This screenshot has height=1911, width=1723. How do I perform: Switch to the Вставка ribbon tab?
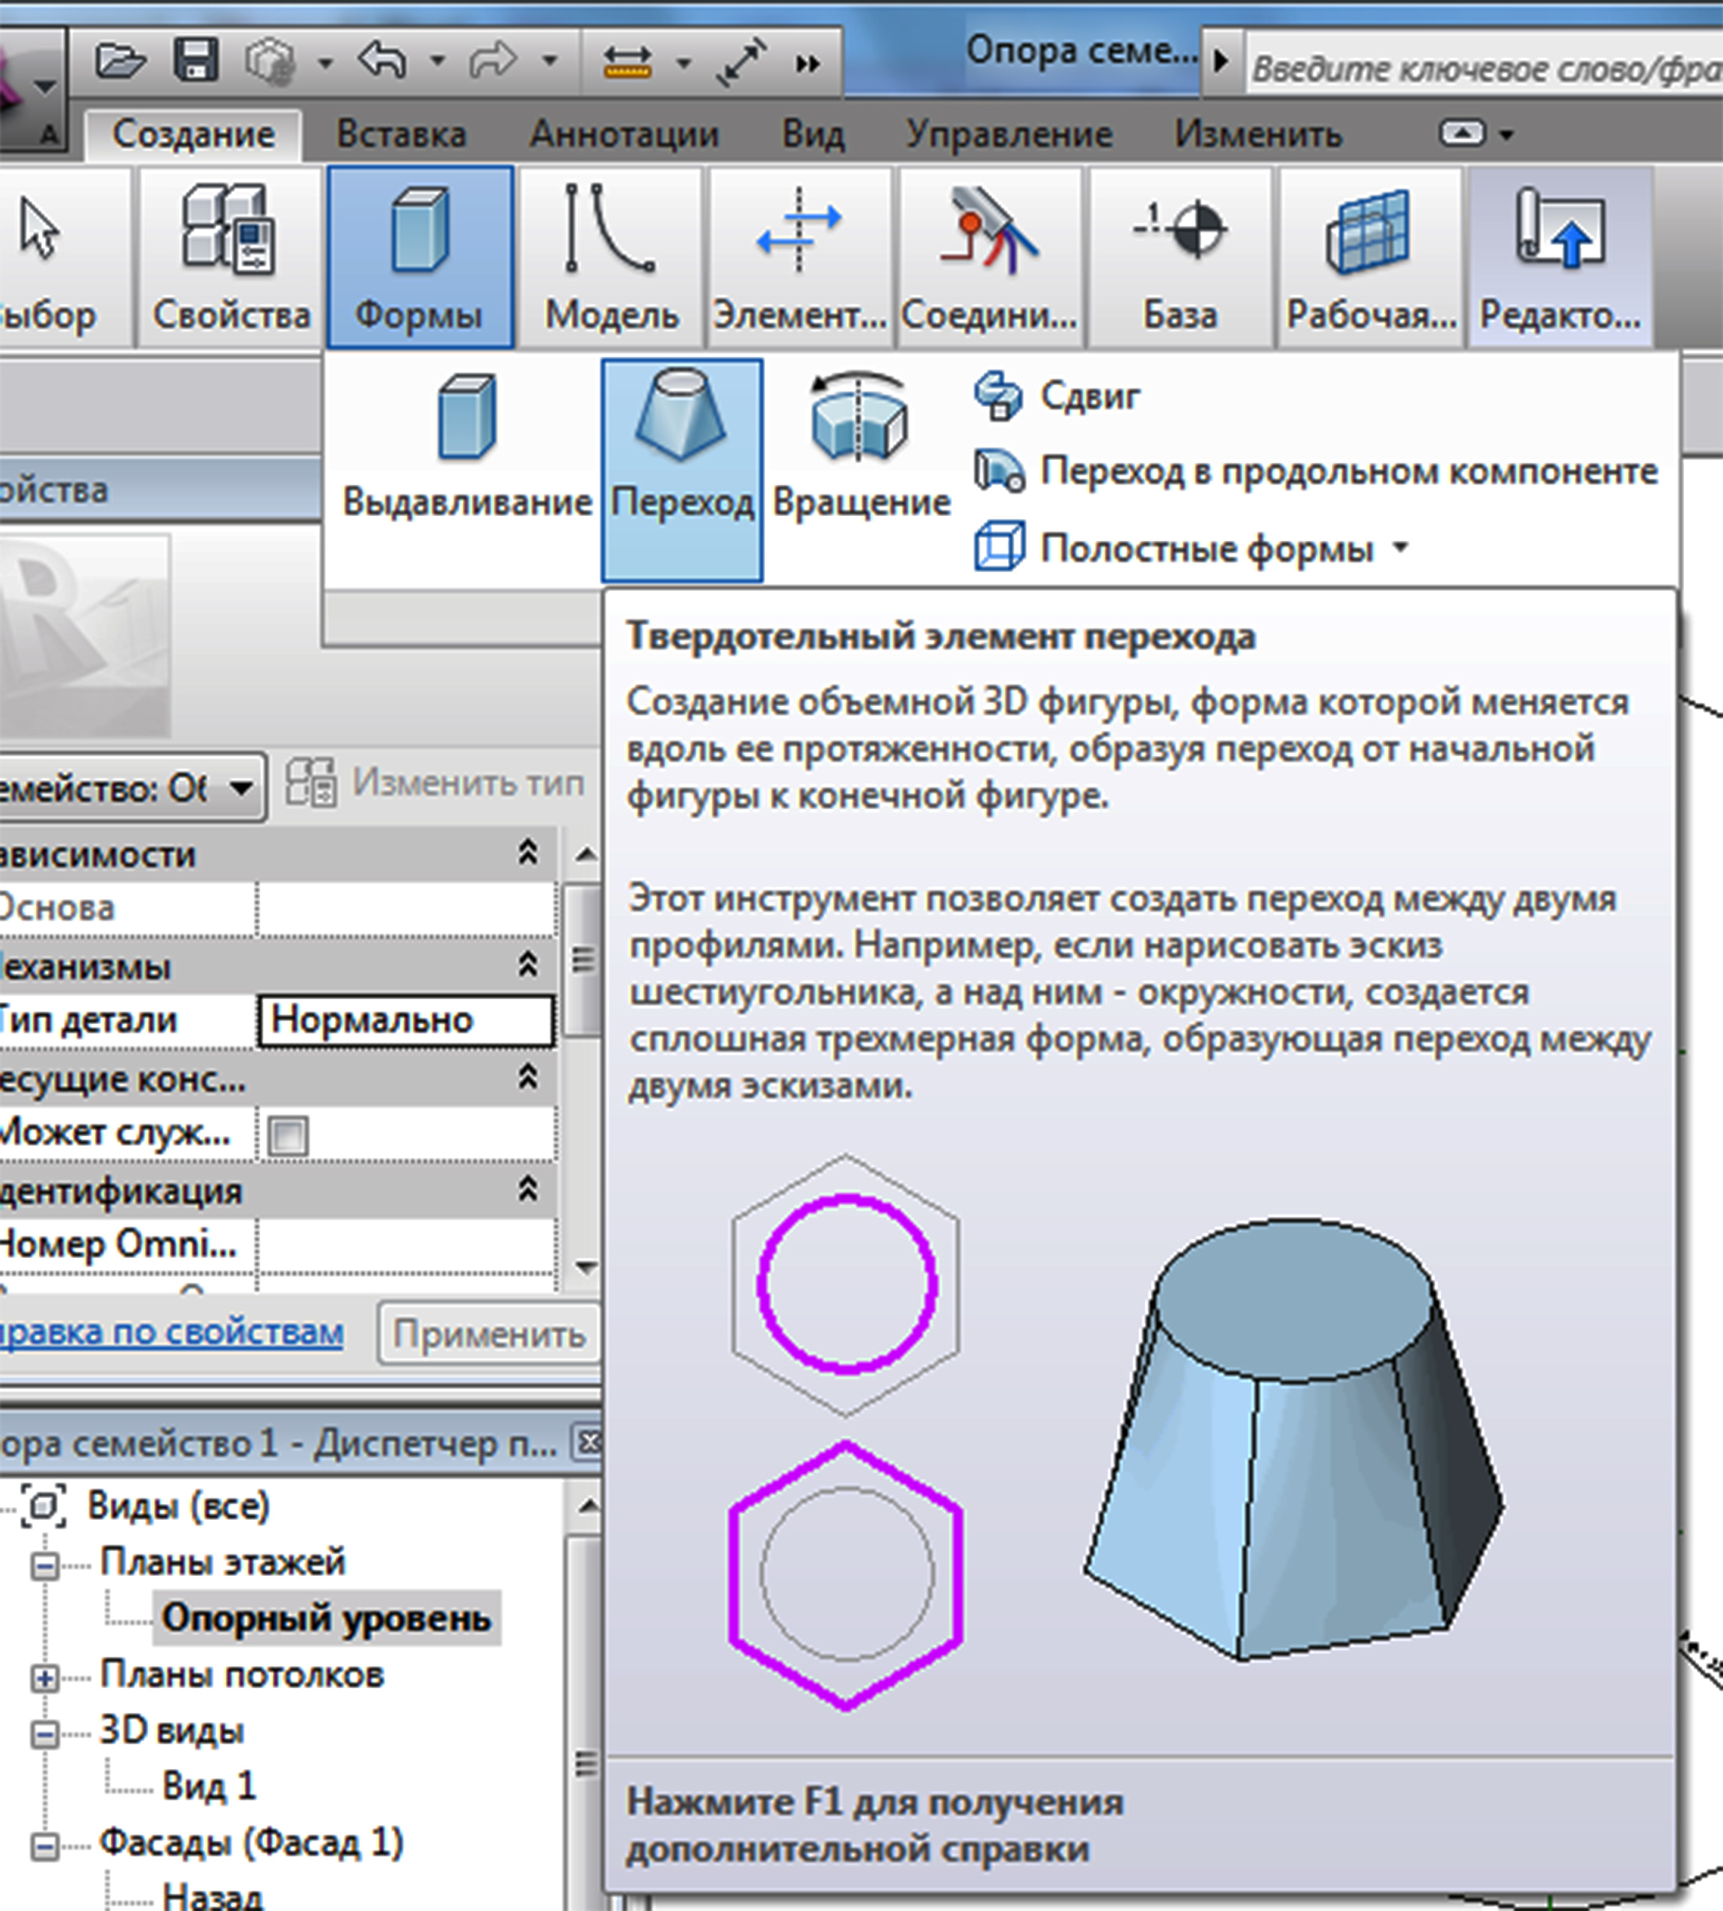click(x=402, y=135)
